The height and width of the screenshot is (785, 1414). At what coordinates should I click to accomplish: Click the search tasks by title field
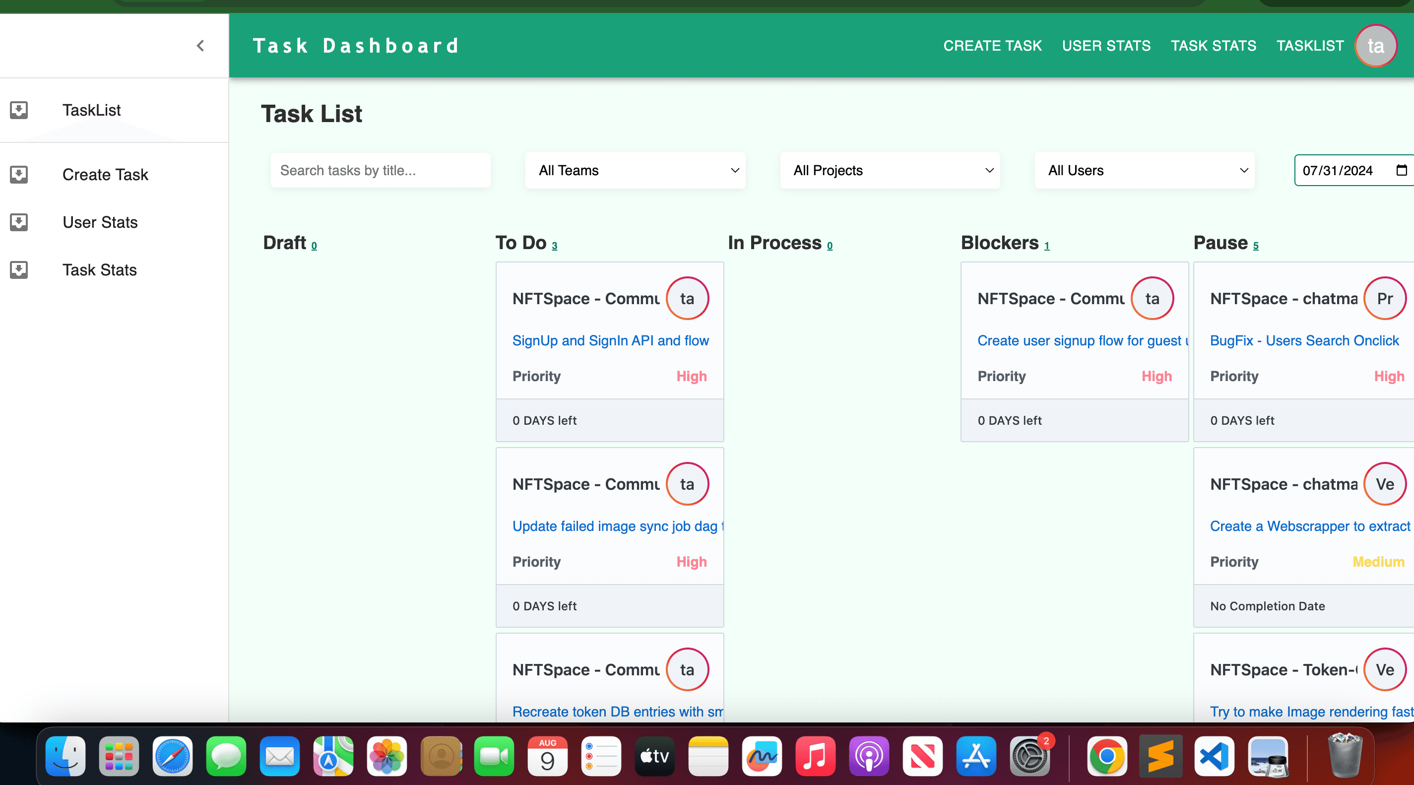tap(381, 170)
